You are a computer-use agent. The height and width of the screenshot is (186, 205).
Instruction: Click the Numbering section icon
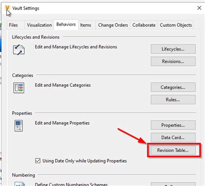click(x=20, y=184)
